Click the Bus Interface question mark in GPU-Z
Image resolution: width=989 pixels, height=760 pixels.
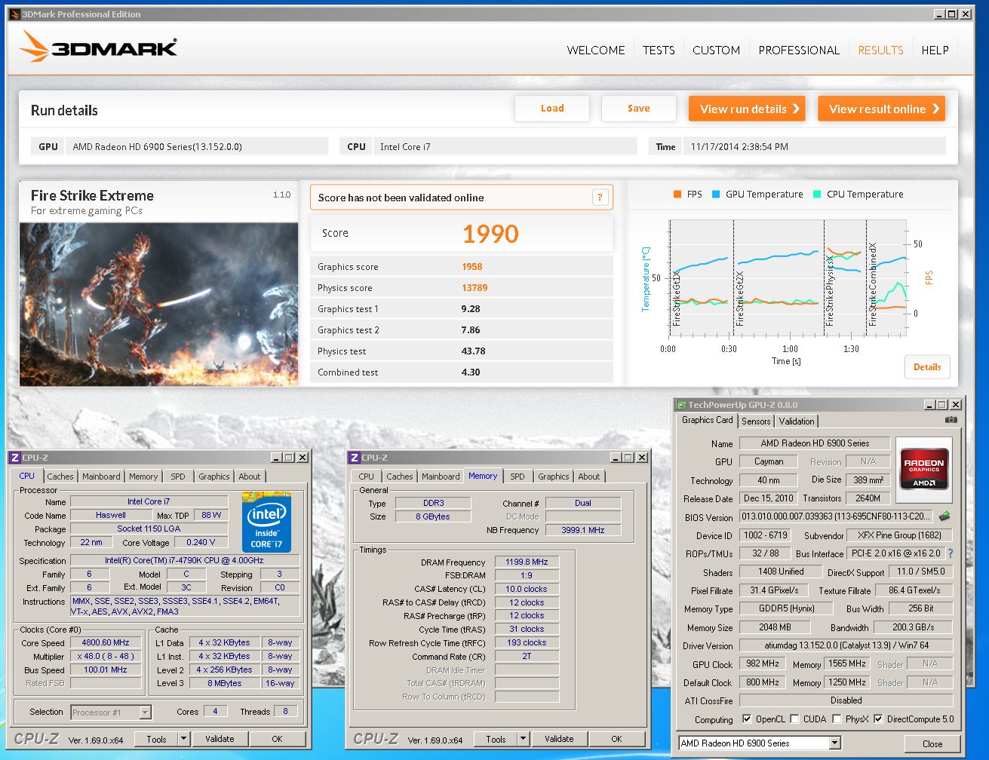click(951, 553)
